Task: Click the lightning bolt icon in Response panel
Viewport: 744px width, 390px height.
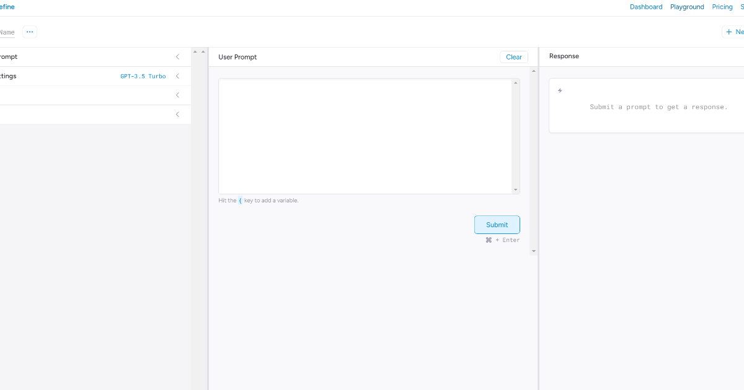Action: 560,90
